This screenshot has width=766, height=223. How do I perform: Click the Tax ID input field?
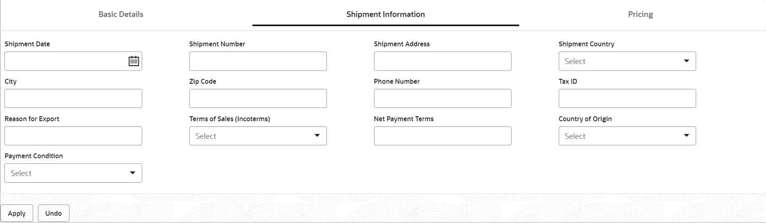click(627, 99)
